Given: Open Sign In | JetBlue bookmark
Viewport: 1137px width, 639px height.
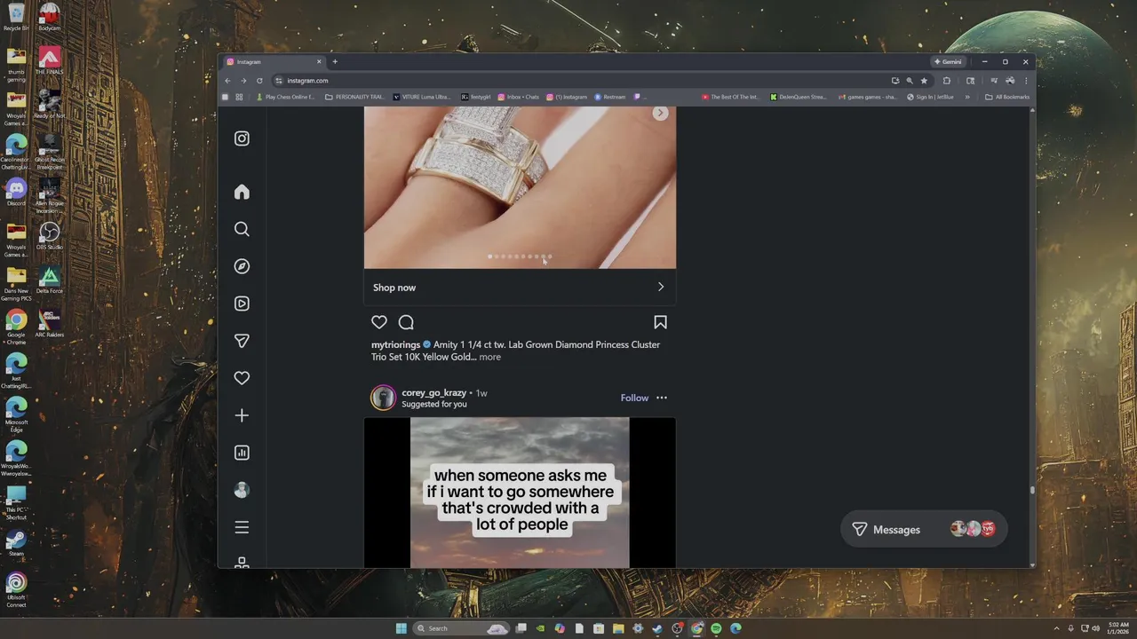Looking at the screenshot, I should click(930, 97).
